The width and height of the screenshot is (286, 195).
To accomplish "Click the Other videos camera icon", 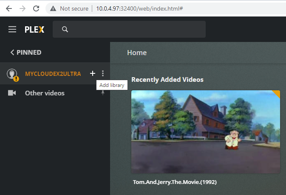I will pyautogui.click(x=12, y=93).
